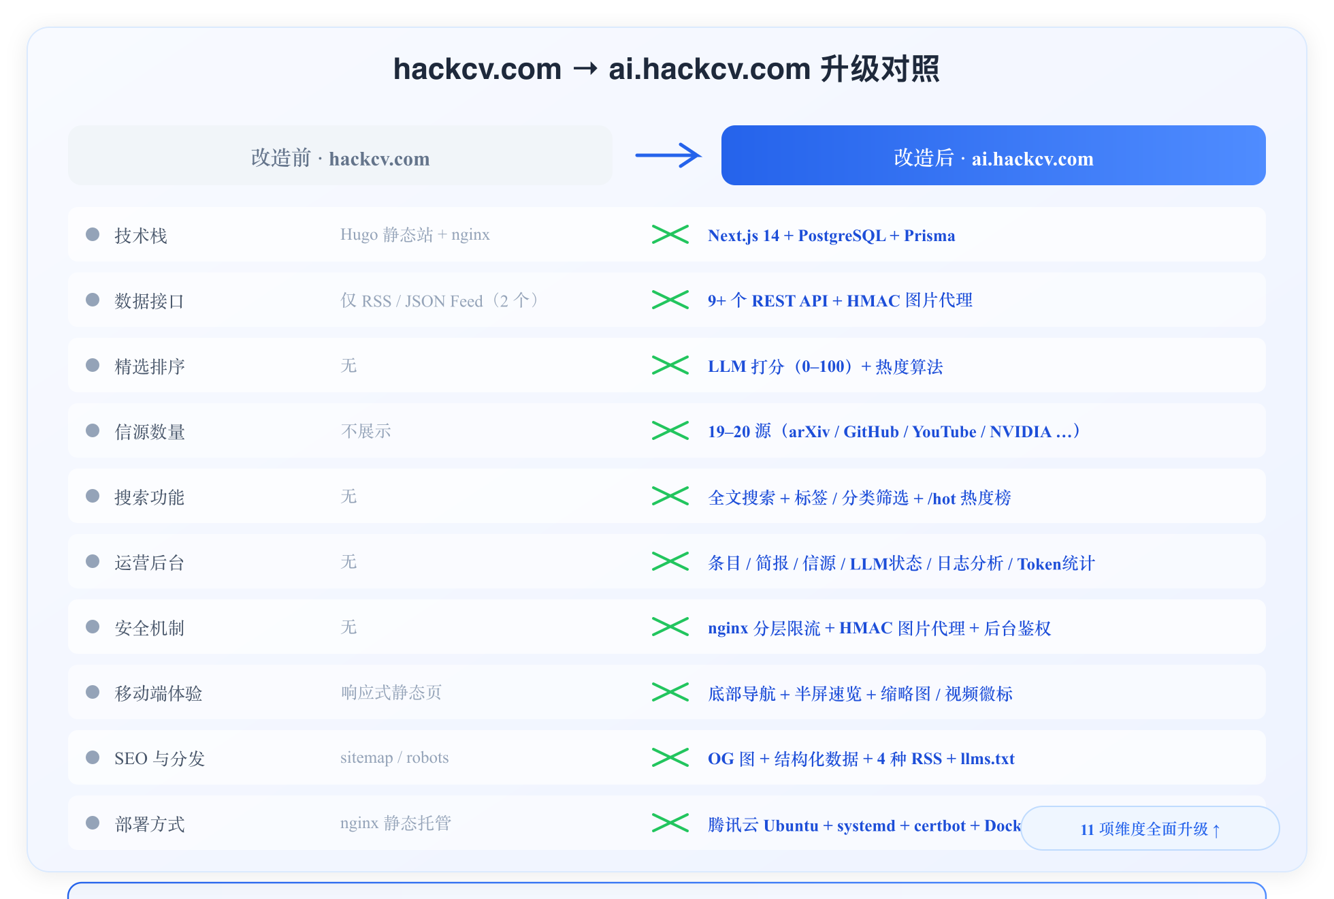Click the green cross icon in 搜索功能 row
The image size is (1334, 899).
coord(670,496)
